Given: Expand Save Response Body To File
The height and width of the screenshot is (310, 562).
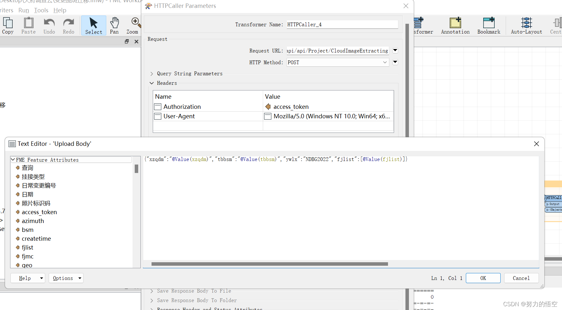Looking at the screenshot, I should pos(152,291).
